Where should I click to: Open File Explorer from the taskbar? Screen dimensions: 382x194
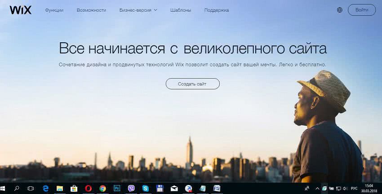pos(60,189)
